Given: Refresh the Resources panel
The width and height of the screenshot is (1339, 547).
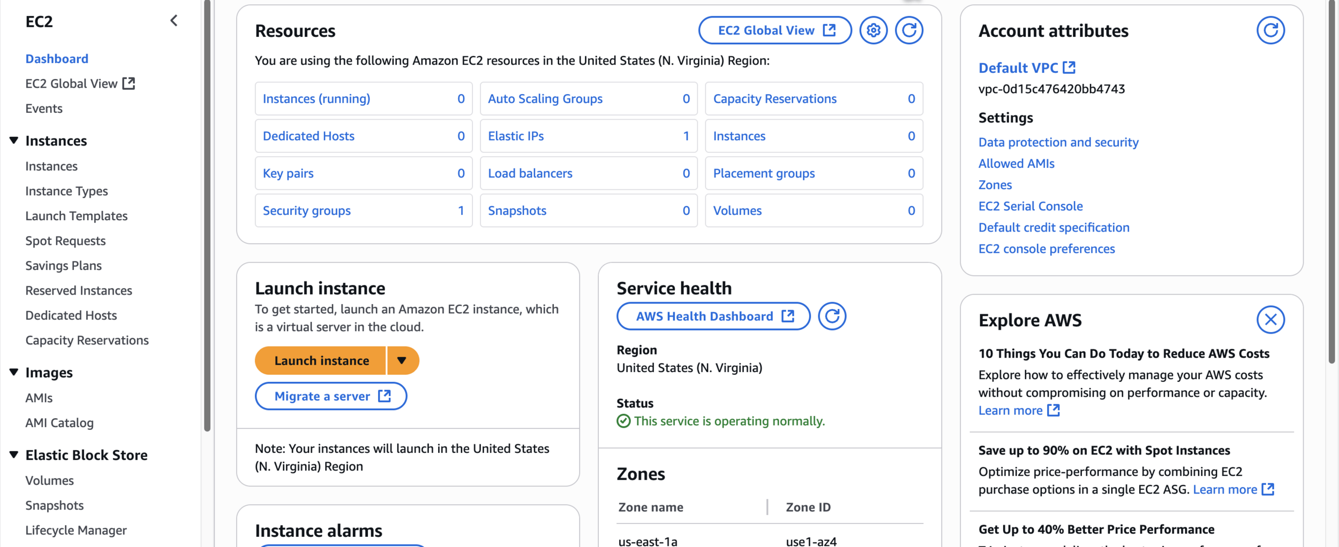Looking at the screenshot, I should 909,30.
